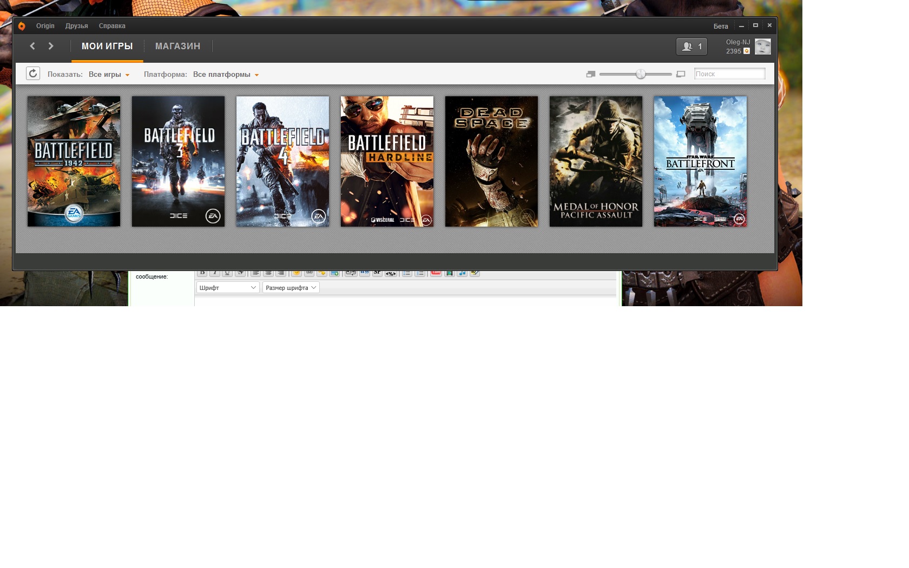Viewport: 909px width, 568px height.
Task: Click the large tiles size icon
Action: click(x=681, y=74)
